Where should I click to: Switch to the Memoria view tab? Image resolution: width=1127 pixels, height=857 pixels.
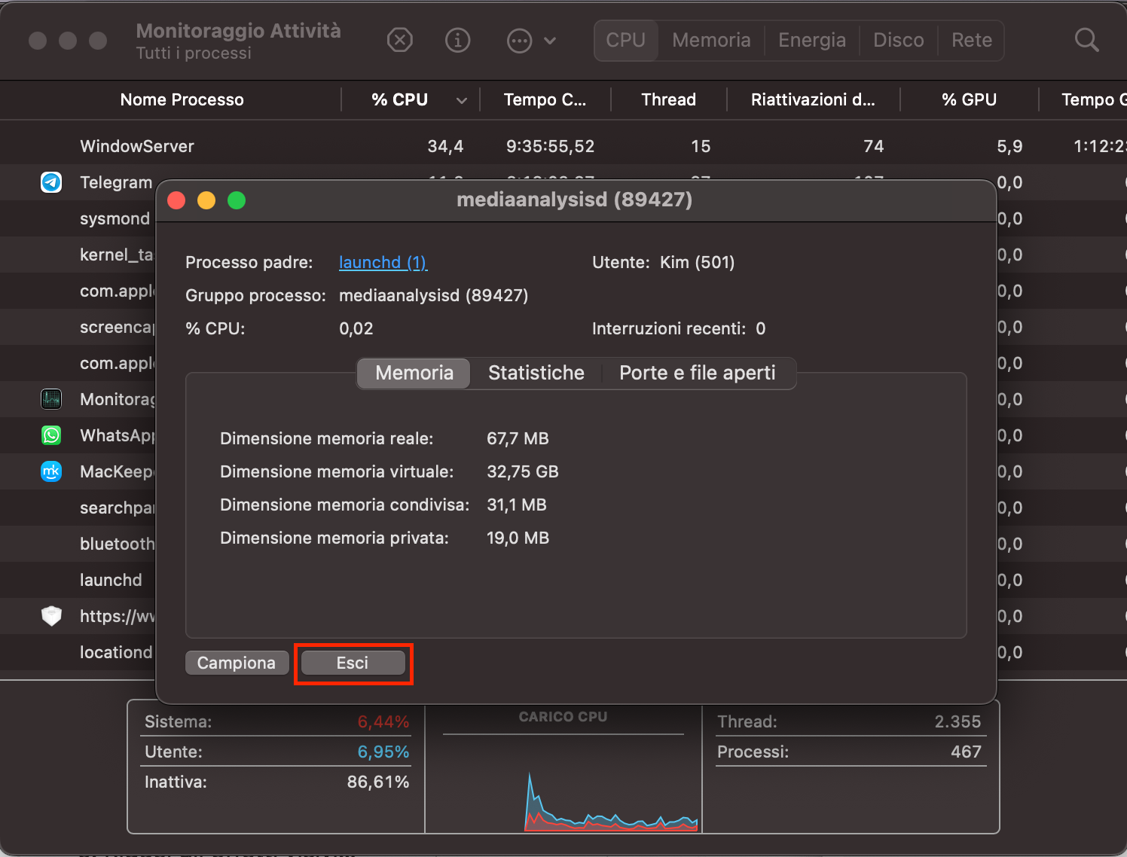point(710,40)
